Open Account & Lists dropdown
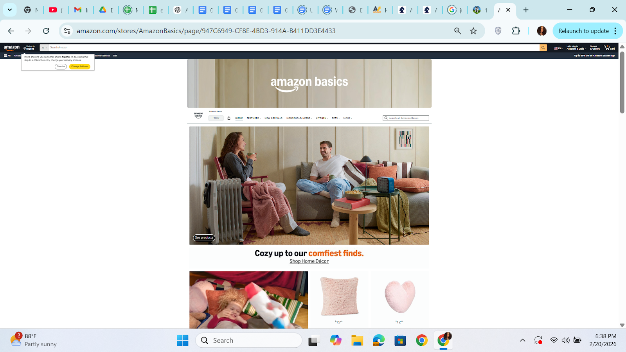Image resolution: width=626 pixels, height=352 pixels. coord(576,47)
